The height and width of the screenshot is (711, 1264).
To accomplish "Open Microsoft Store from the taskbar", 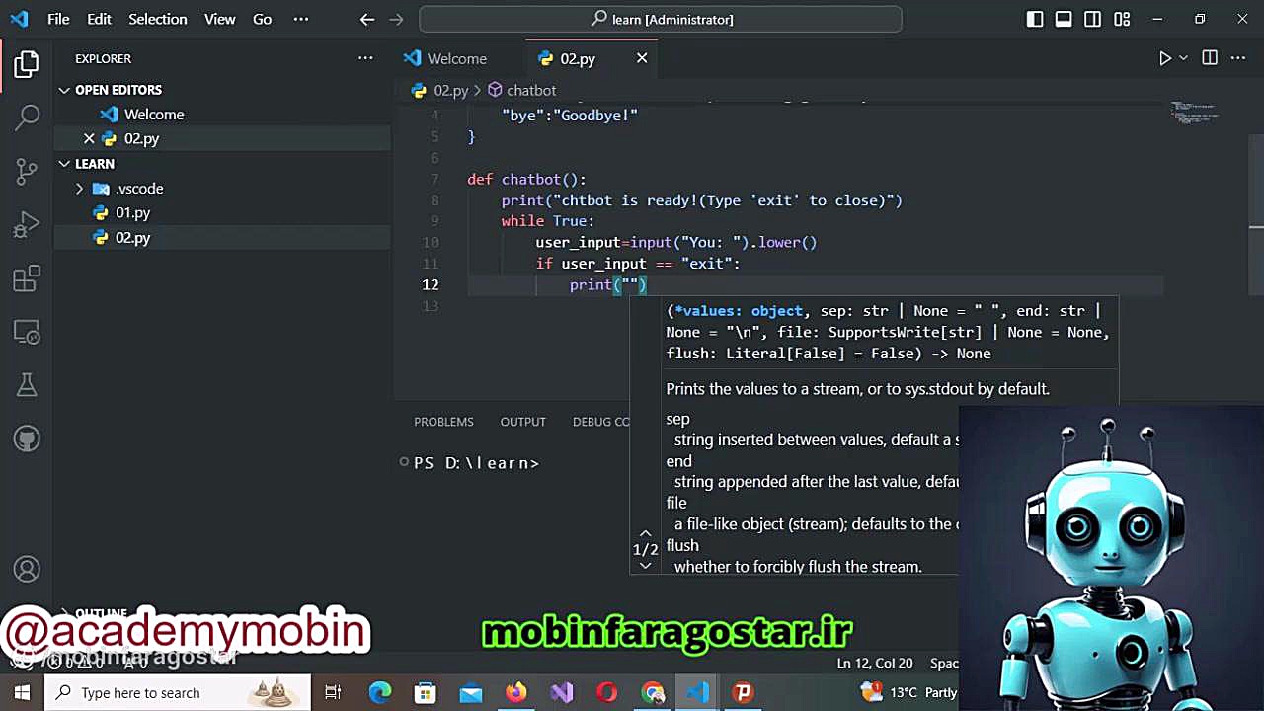I will coord(426,693).
